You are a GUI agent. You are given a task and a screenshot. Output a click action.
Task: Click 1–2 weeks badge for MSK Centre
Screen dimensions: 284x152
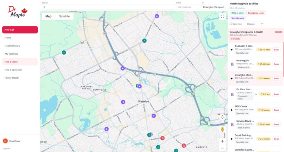tap(264, 110)
